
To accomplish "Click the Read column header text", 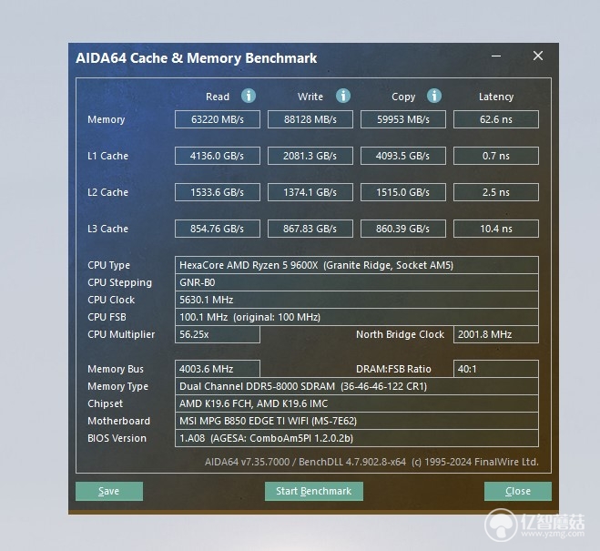I will pos(218,97).
